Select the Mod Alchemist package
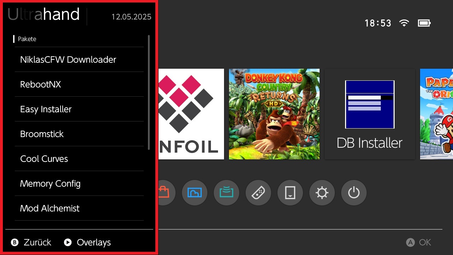This screenshot has width=453, height=255. click(x=79, y=208)
